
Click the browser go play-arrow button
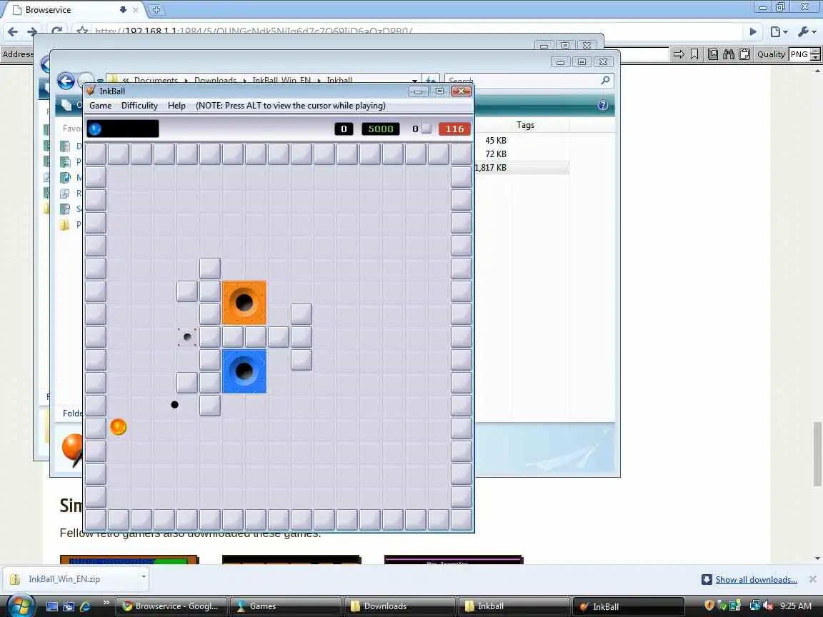[753, 31]
